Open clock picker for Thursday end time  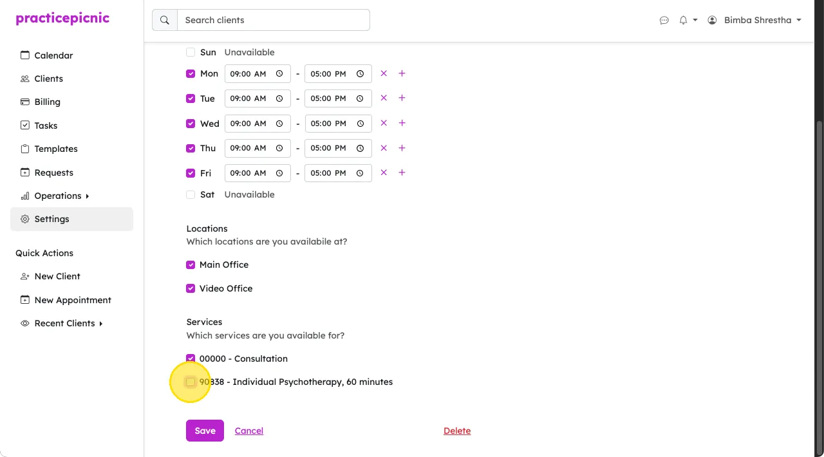(360, 148)
